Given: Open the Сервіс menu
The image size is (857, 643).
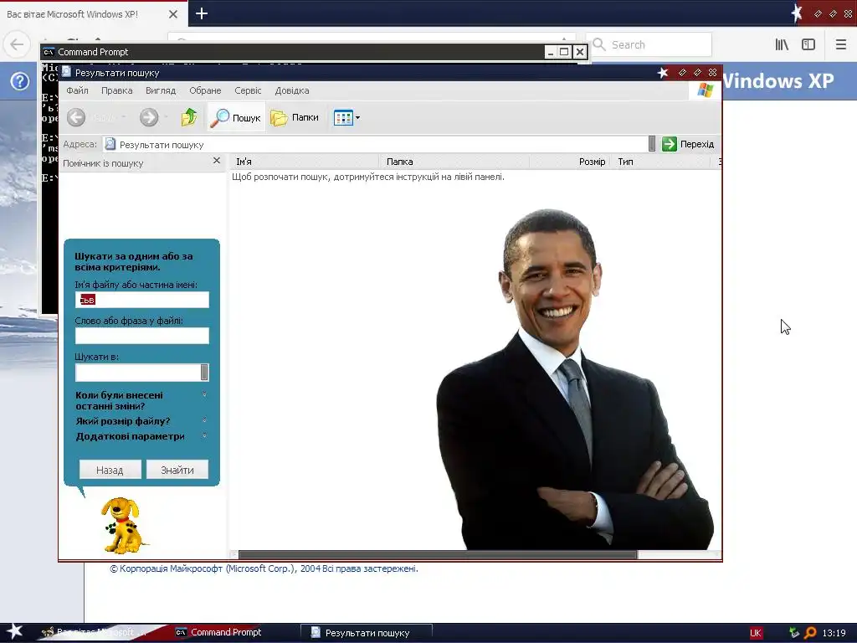Looking at the screenshot, I should click(x=248, y=90).
